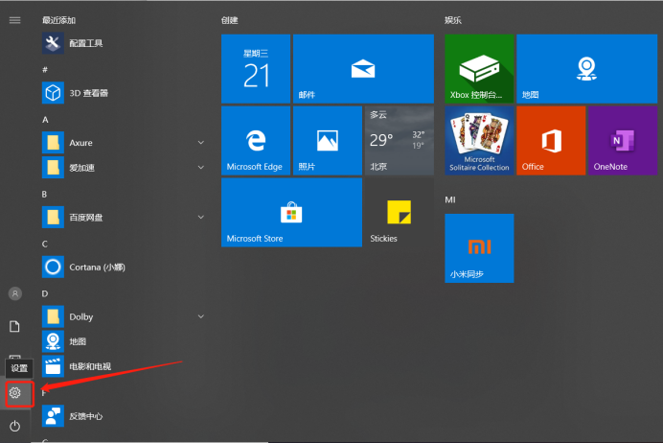Open the Settings gear icon
Screen dimensions: 663x443
pyautogui.click(x=15, y=393)
